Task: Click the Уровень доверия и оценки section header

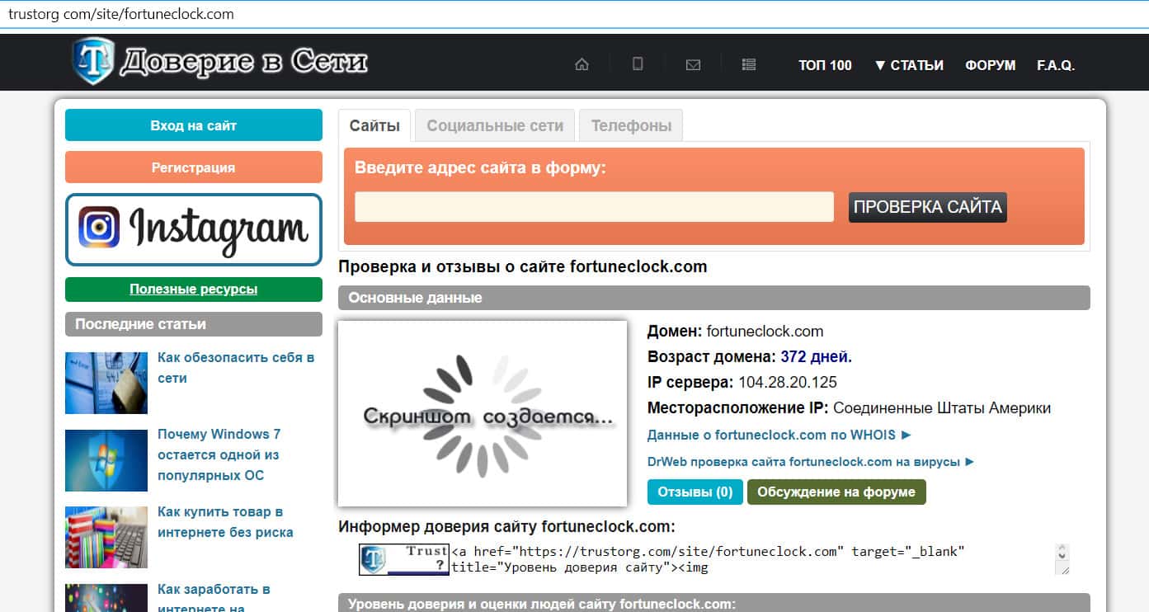Action: tap(714, 603)
